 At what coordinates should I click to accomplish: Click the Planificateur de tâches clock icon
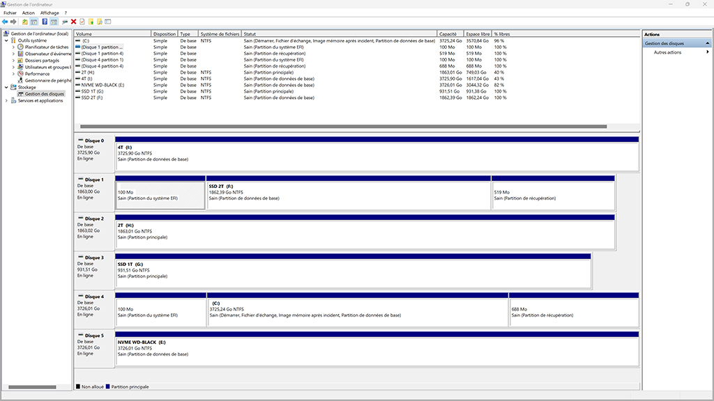pos(20,47)
